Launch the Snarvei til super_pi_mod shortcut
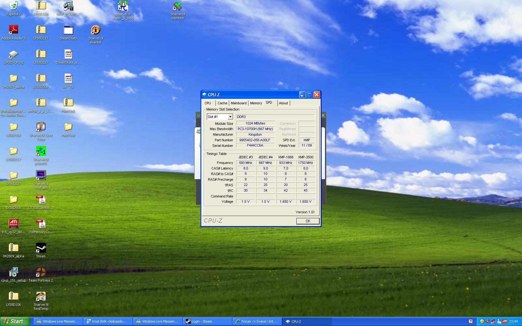Viewport: 522px width, 326px height. click(123, 10)
